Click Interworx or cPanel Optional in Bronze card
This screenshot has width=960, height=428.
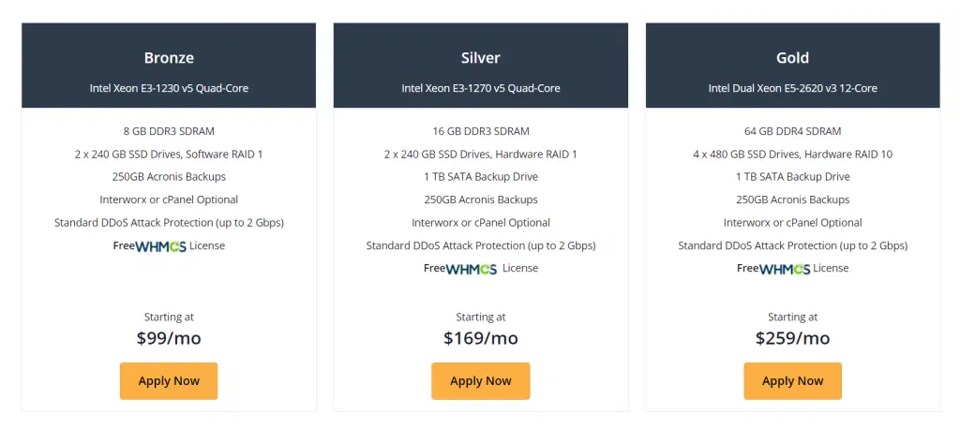pos(169,199)
